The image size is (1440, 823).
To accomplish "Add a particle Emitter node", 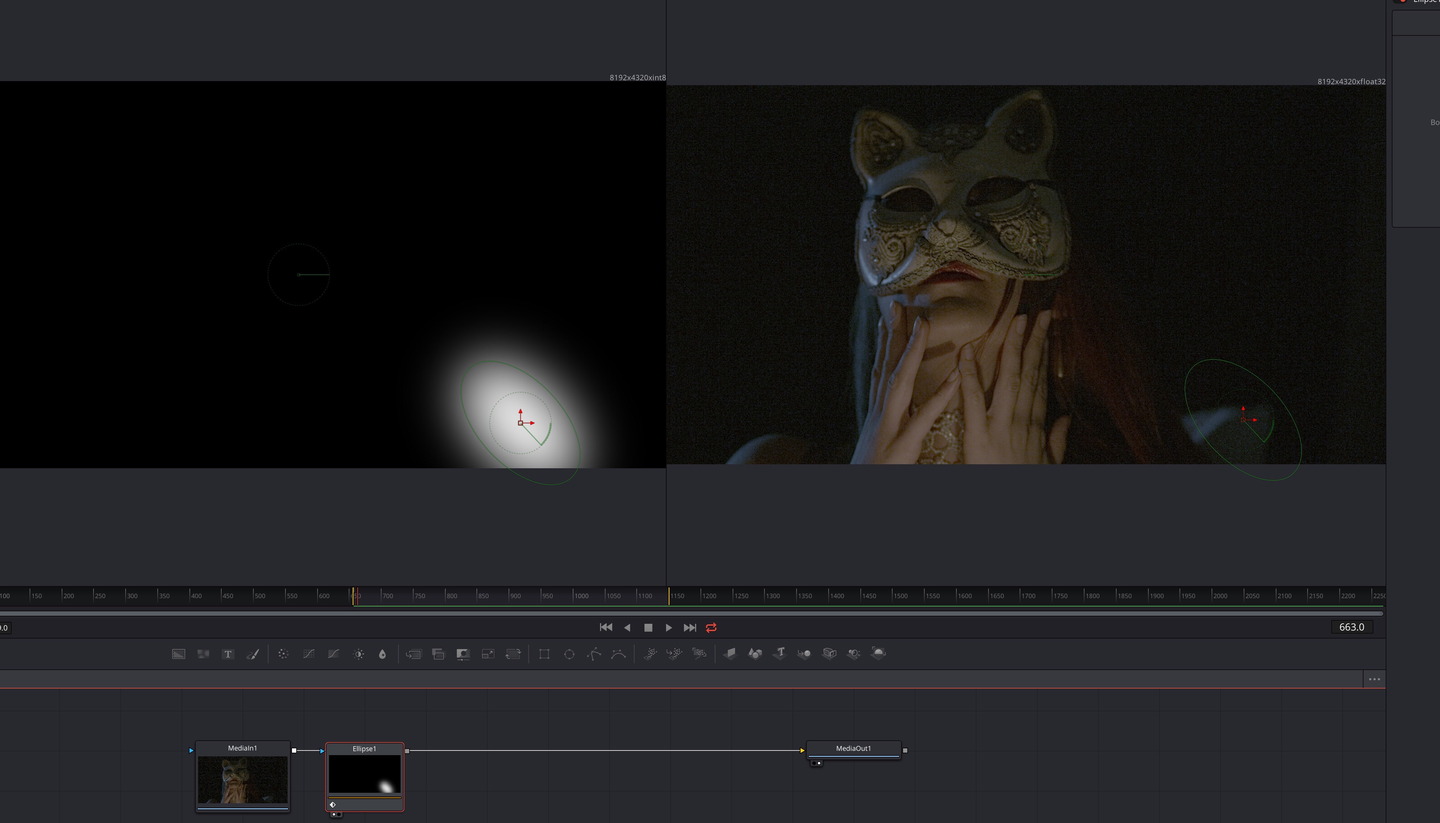I will (650, 654).
